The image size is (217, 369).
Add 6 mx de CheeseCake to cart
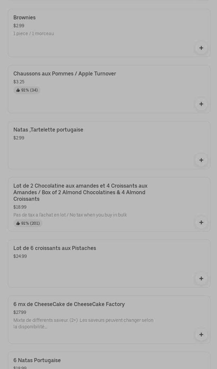click(201, 335)
